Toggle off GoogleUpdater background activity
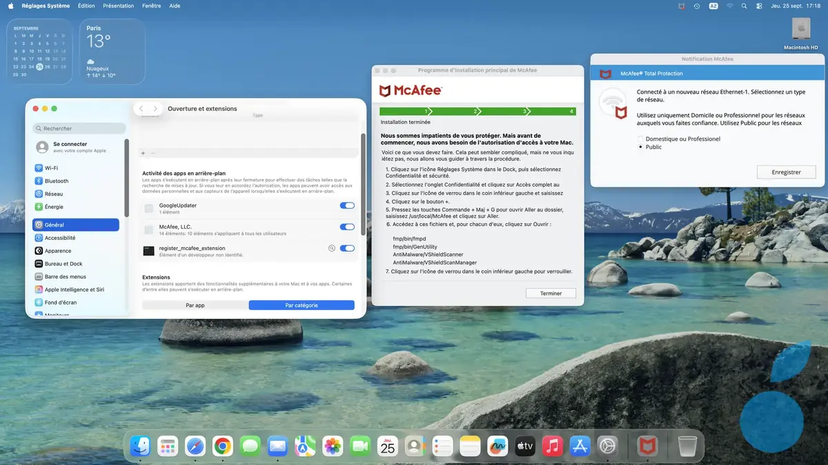 (x=347, y=205)
